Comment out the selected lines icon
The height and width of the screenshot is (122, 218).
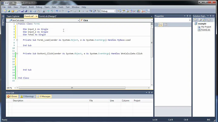click(x=48, y=11)
